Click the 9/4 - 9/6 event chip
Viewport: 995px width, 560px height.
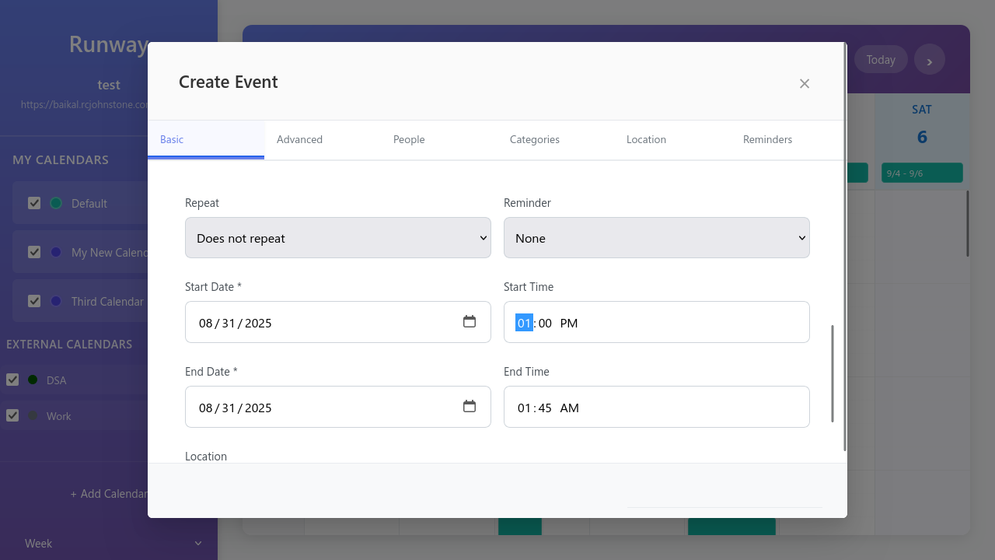click(x=921, y=172)
